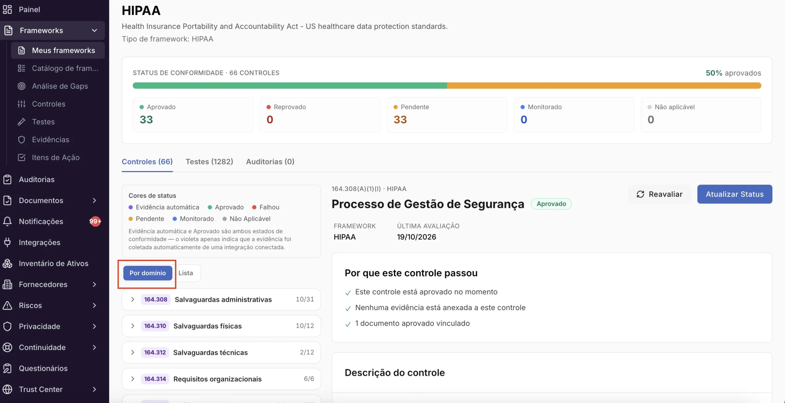Open the Testes (1282) tab
Image resolution: width=785 pixels, height=403 pixels.
click(209, 162)
